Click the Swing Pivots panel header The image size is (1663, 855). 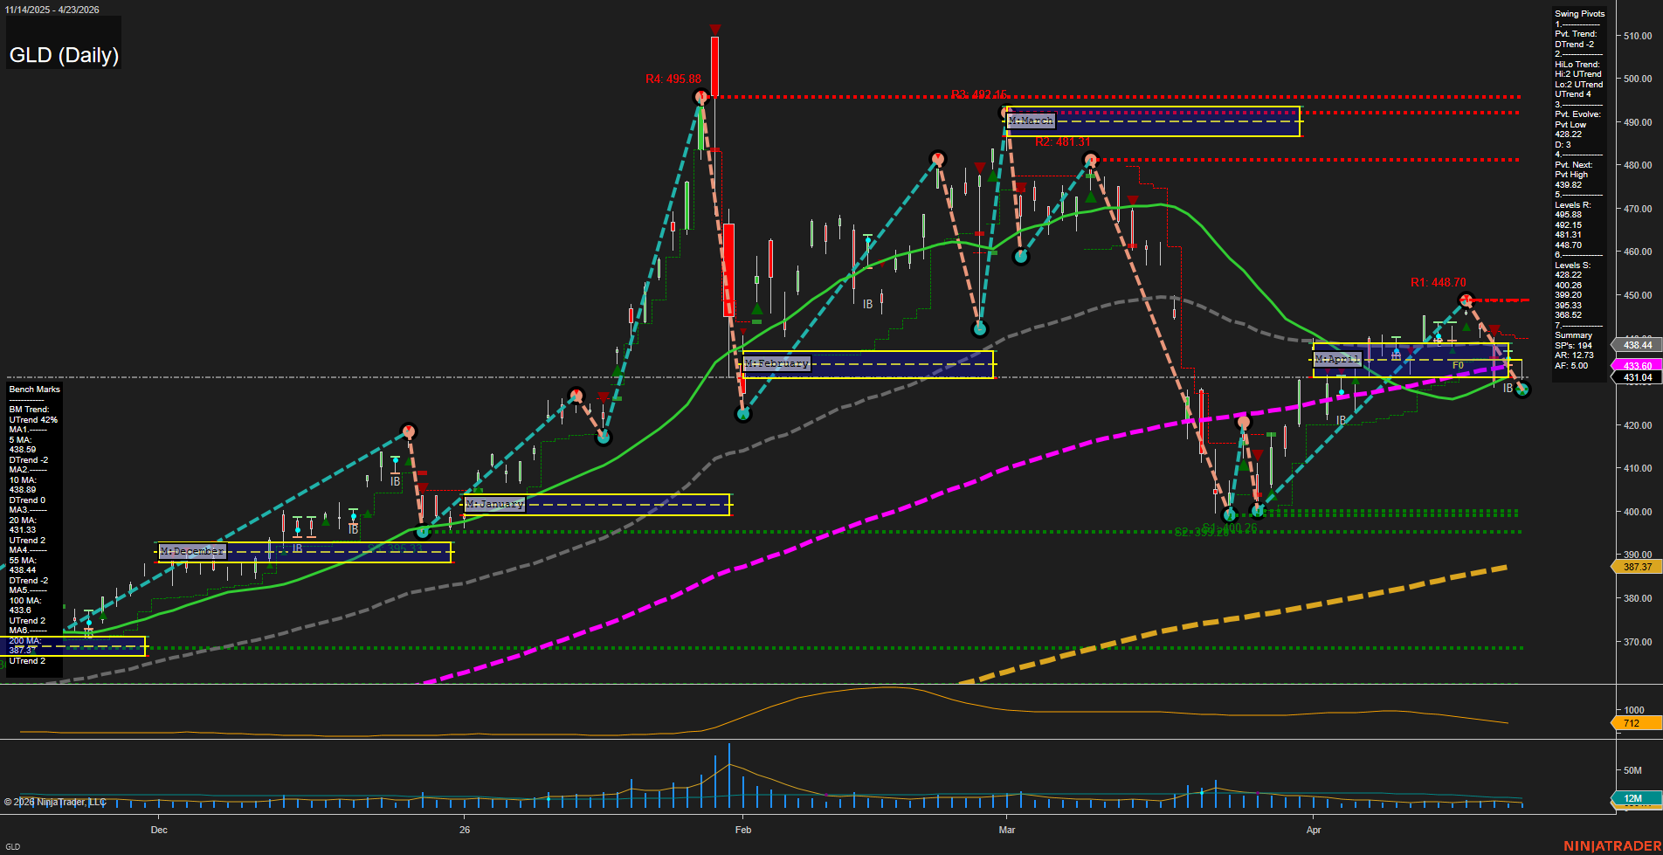[1579, 13]
